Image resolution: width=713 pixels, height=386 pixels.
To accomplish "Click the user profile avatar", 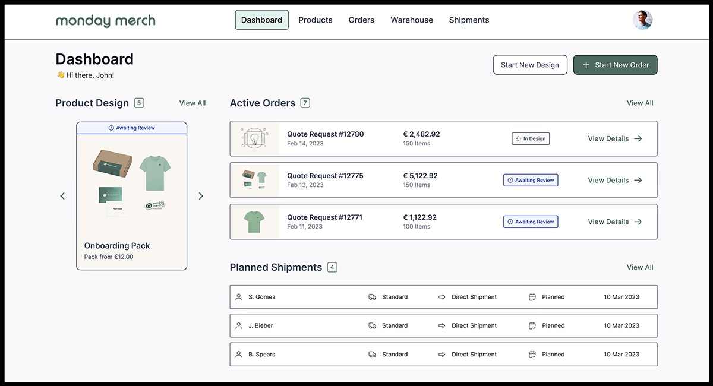I will tap(642, 20).
